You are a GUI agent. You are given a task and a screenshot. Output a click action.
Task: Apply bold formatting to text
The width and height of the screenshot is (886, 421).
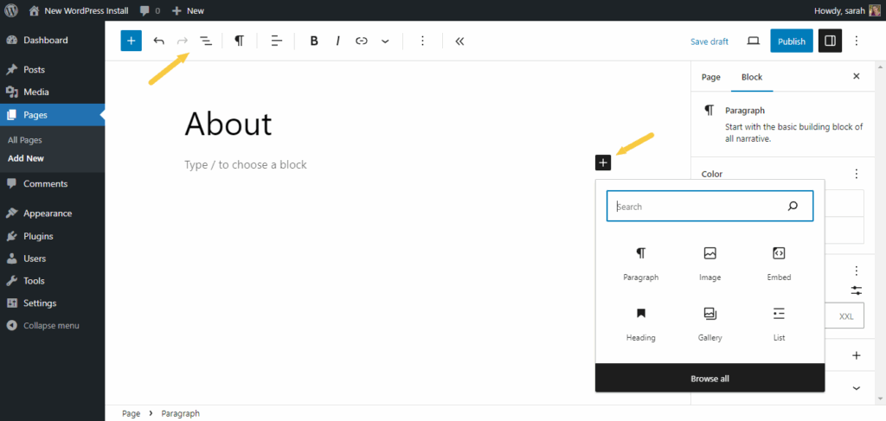click(x=314, y=41)
